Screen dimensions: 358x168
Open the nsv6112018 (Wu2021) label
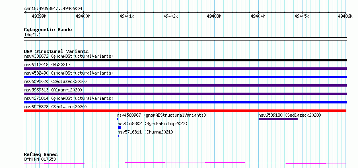pyautogui.click(x=47, y=65)
